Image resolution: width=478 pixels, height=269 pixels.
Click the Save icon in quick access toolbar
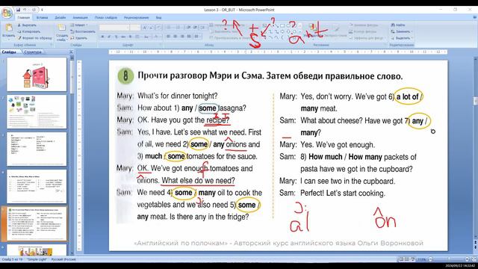pyautogui.click(x=18, y=10)
